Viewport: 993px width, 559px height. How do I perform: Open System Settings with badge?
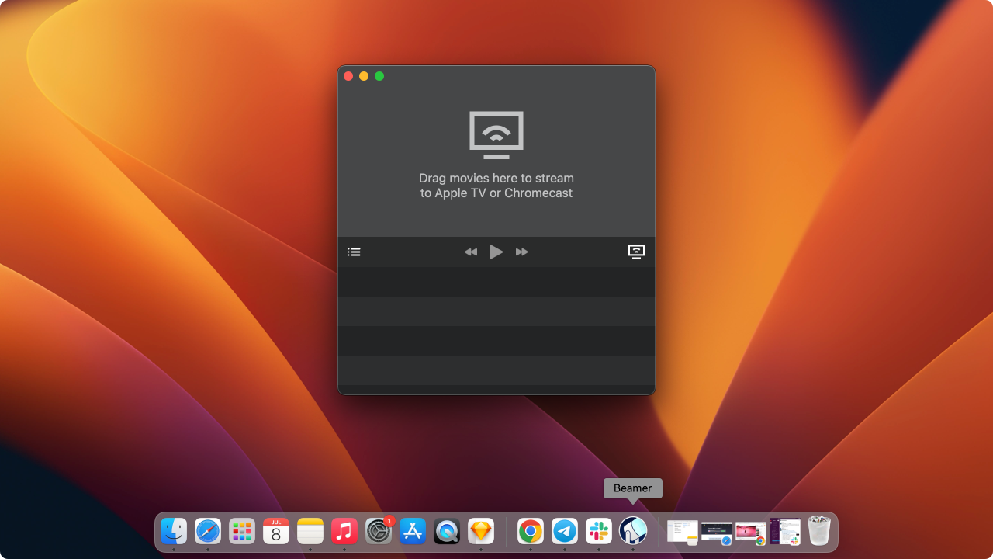(x=379, y=531)
